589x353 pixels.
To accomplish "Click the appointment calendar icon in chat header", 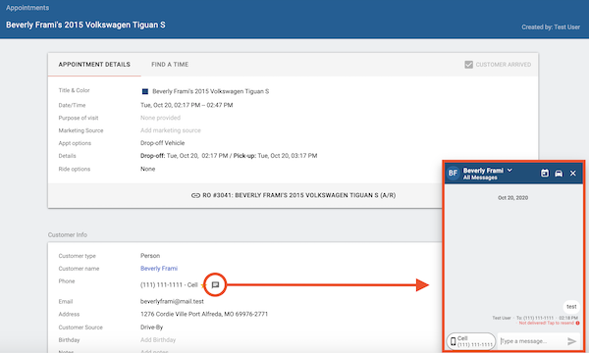I will [545, 173].
